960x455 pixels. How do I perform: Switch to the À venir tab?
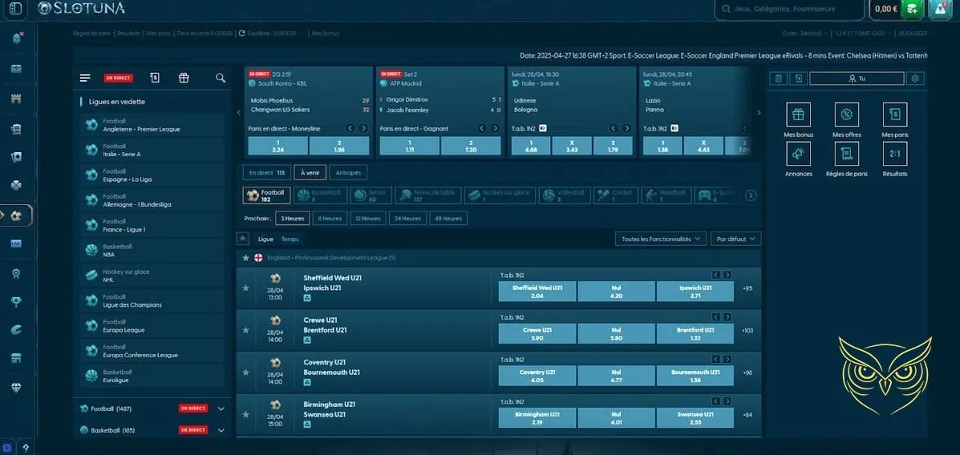click(310, 173)
